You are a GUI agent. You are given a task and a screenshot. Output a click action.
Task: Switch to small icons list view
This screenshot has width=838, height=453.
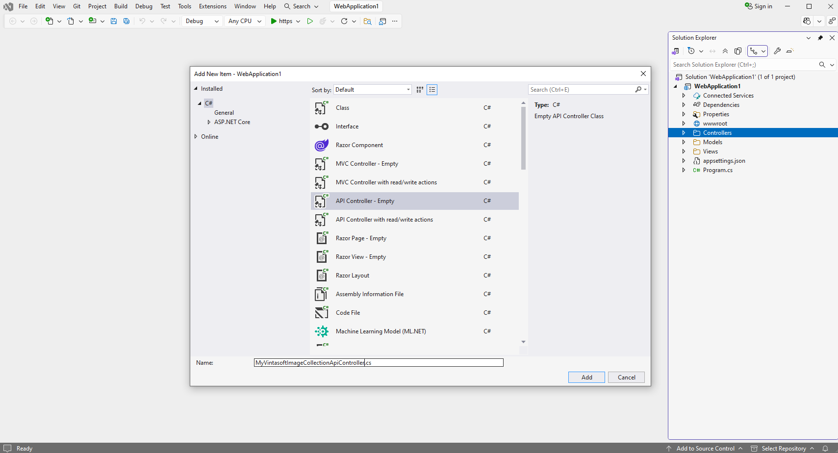[432, 90]
